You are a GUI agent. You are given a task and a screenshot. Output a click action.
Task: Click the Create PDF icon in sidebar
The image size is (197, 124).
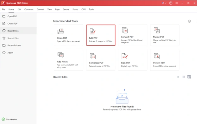tap(4, 23)
